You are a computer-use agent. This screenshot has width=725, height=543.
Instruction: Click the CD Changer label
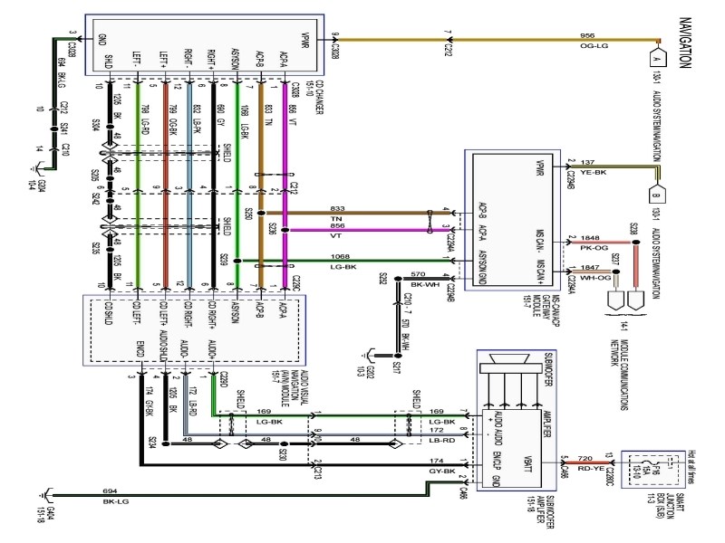tap(313, 98)
